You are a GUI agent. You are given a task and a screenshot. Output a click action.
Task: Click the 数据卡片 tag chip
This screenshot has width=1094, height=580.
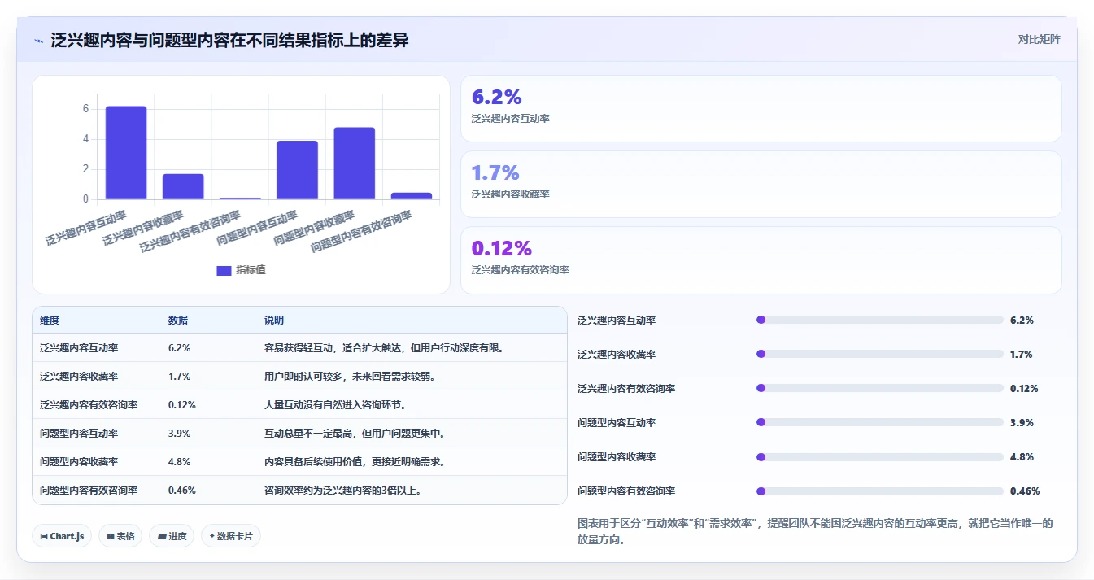(x=231, y=536)
